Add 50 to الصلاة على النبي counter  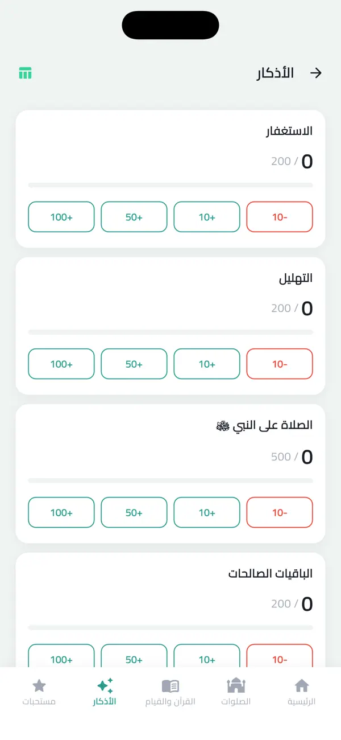coord(134,512)
